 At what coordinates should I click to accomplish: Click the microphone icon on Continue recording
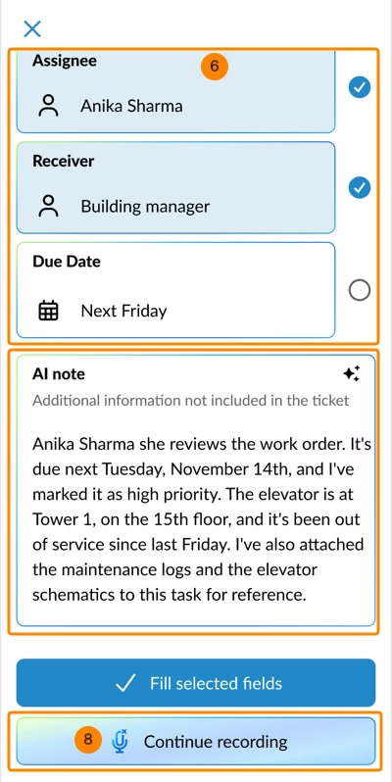tap(120, 741)
